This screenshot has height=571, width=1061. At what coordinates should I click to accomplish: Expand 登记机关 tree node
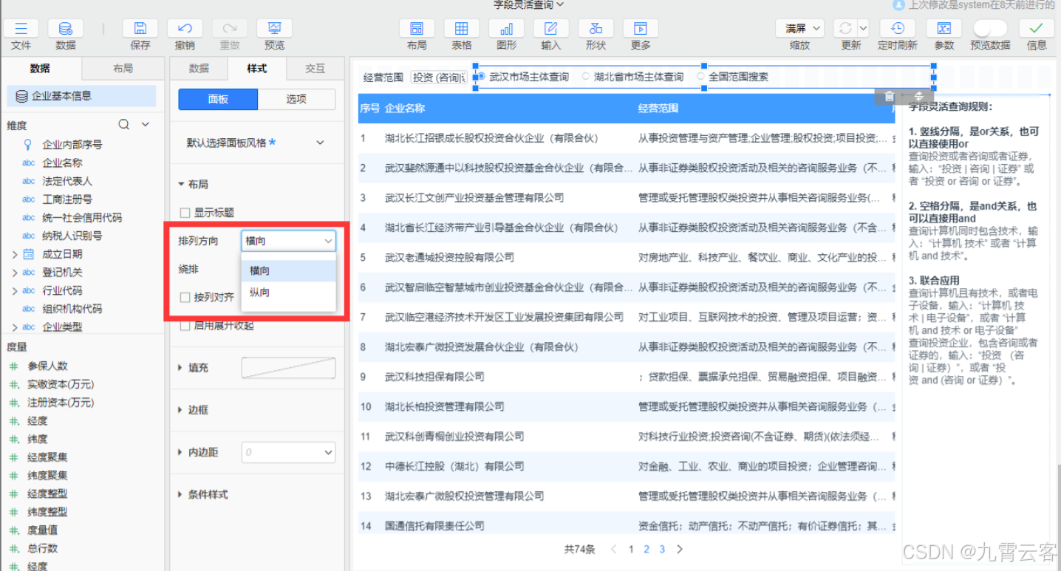pos(14,273)
